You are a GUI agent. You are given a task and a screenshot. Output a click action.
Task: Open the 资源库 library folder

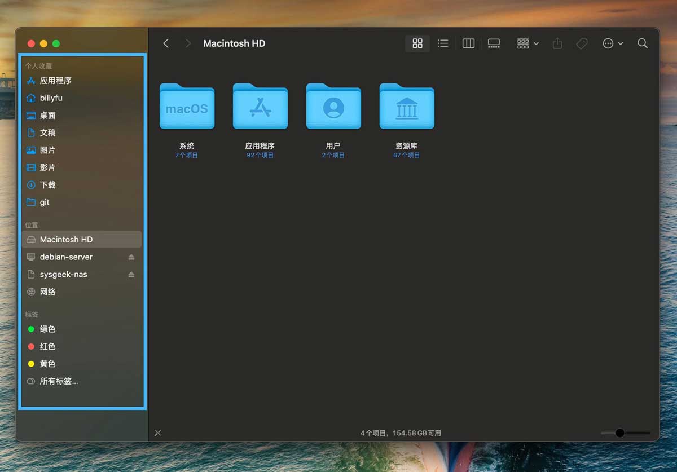407,107
